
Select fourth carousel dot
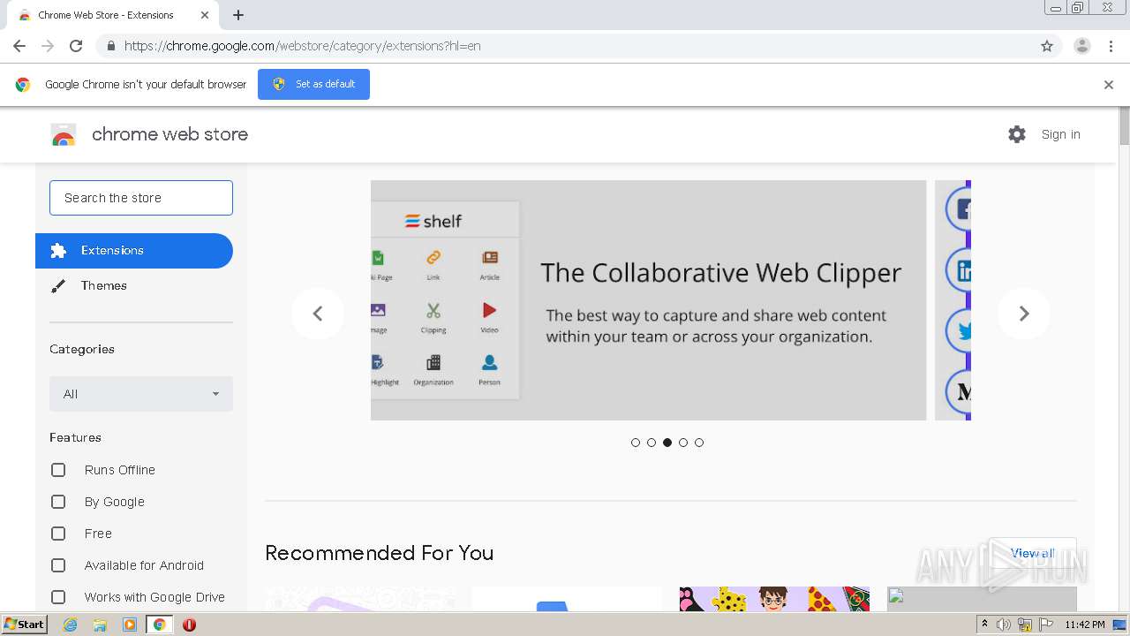[683, 443]
